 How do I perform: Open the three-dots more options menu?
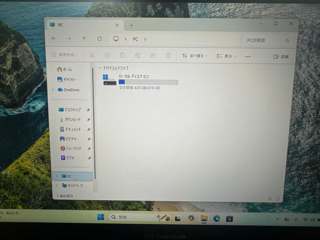pyautogui.click(x=248, y=57)
